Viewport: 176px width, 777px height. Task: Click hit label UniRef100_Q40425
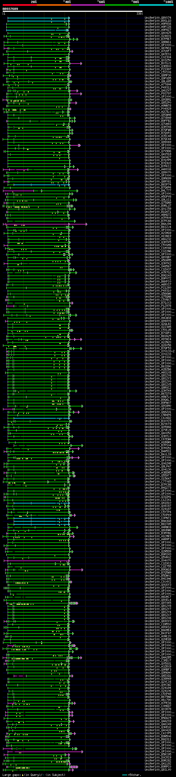click(158, 33)
